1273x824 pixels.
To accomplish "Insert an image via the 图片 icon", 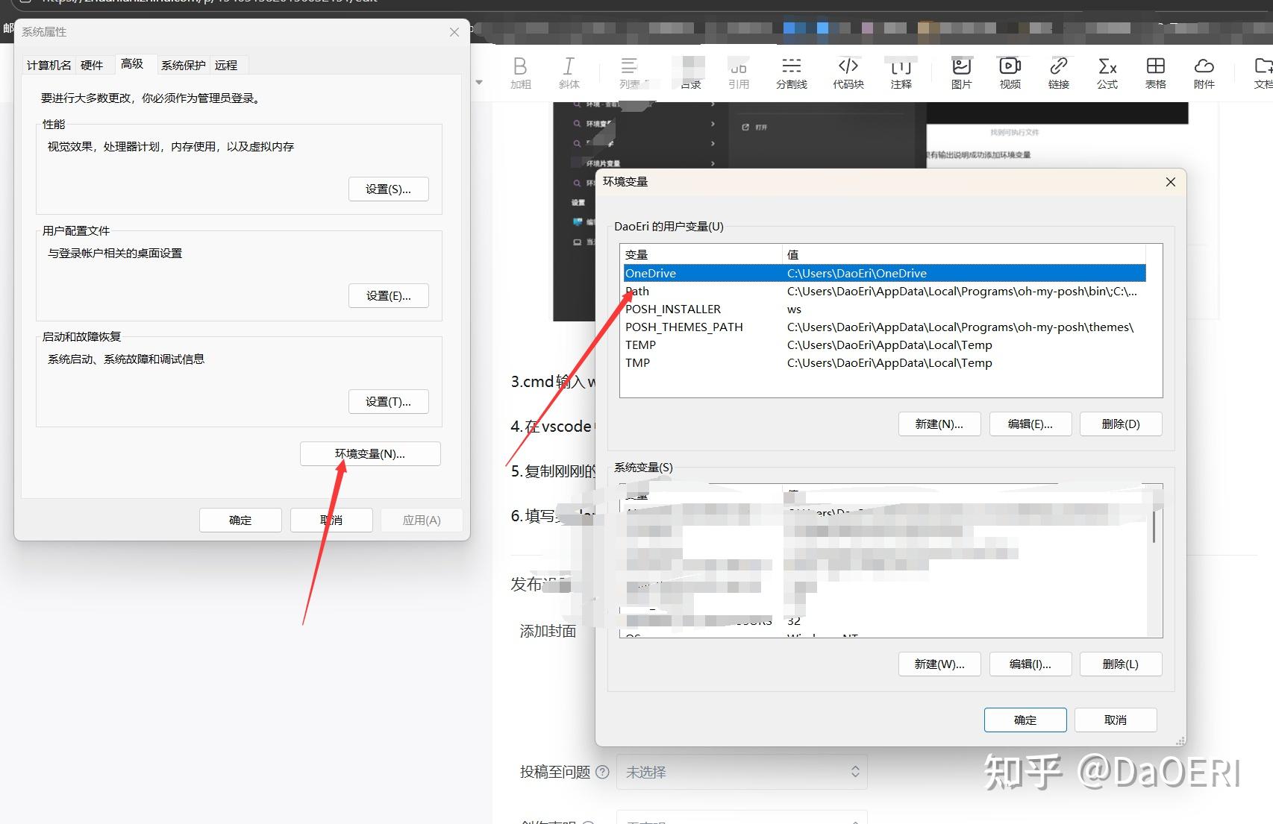I will [960, 72].
